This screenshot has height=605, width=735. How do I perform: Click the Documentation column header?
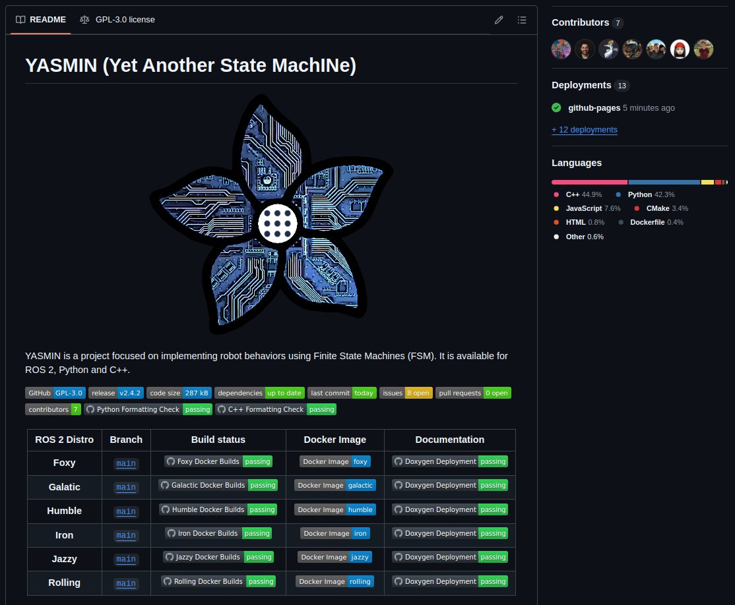[x=449, y=440]
